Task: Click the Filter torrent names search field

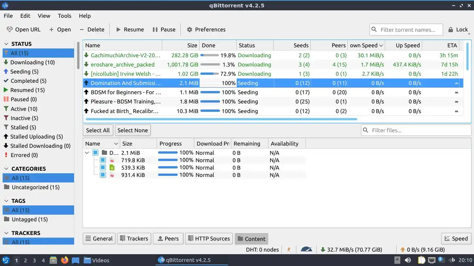Action: [x=406, y=30]
